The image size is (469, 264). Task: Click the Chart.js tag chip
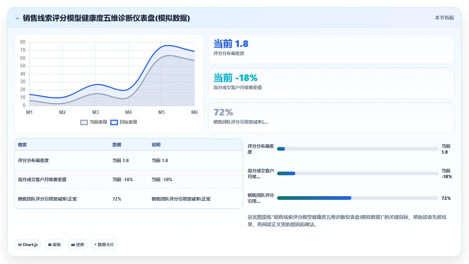tap(28, 245)
